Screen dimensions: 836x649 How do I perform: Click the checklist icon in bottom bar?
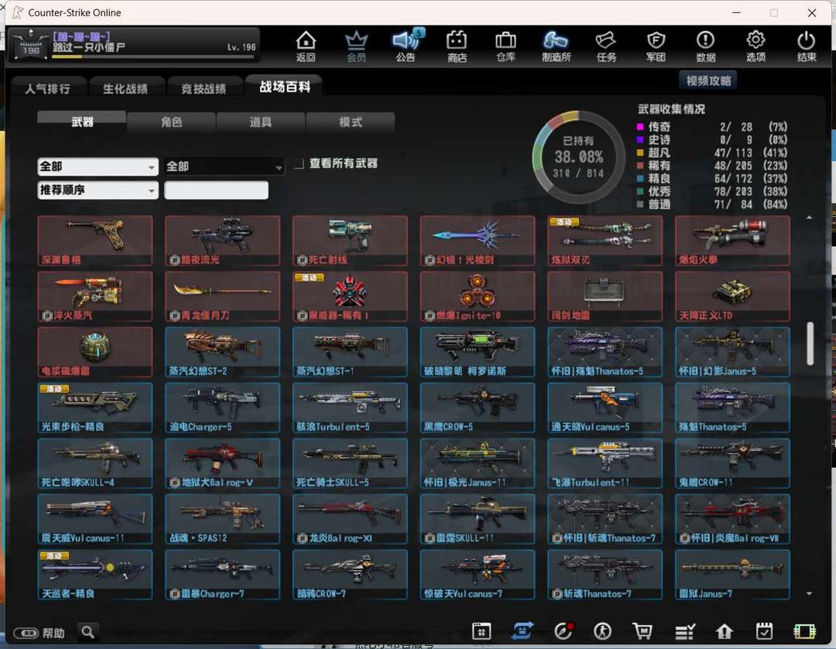coord(684,631)
